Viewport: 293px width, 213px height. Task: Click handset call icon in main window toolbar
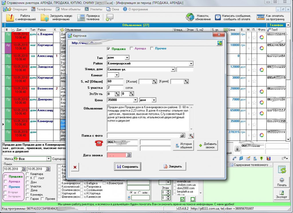point(234,159)
